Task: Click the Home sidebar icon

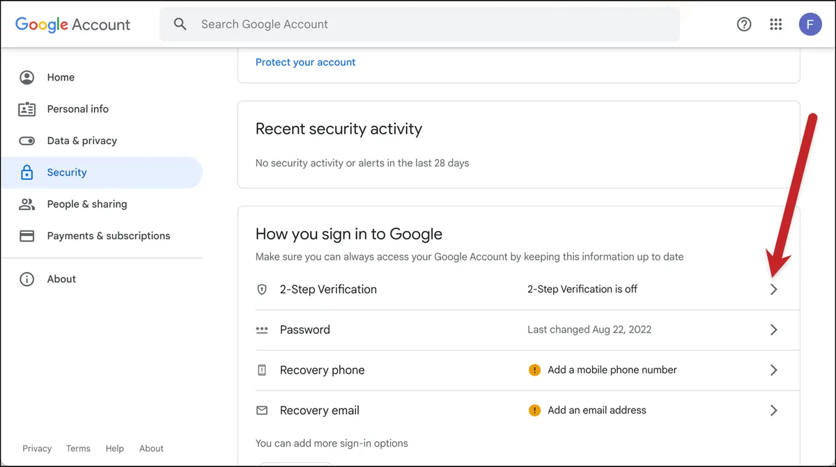Action: pos(27,77)
